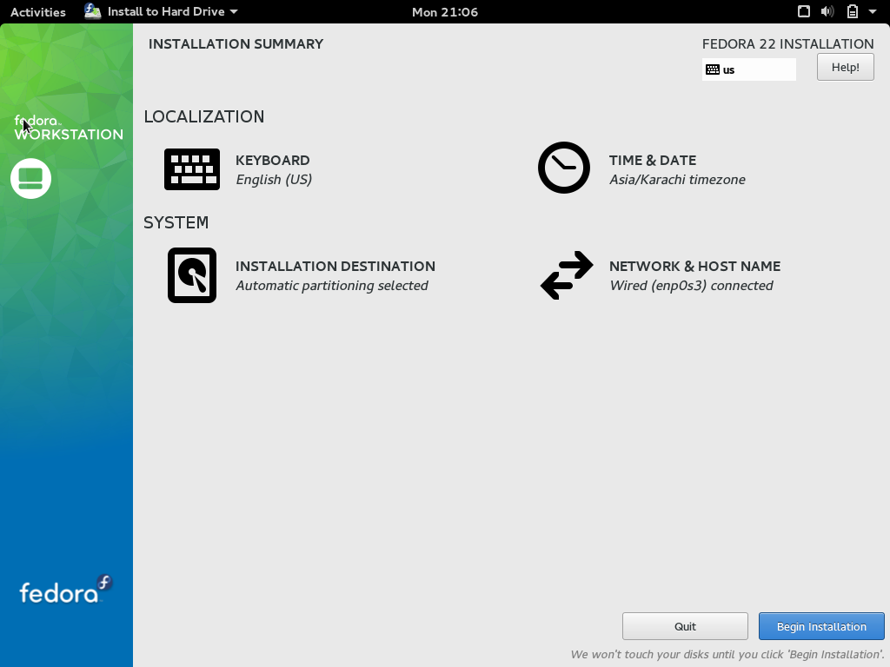Click the FEDORA 22 INSTALLATION title
Image resolution: width=890 pixels, height=667 pixels.
787,44
